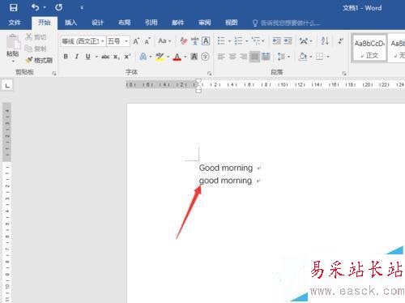Toggle Italic formatting

(77, 57)
